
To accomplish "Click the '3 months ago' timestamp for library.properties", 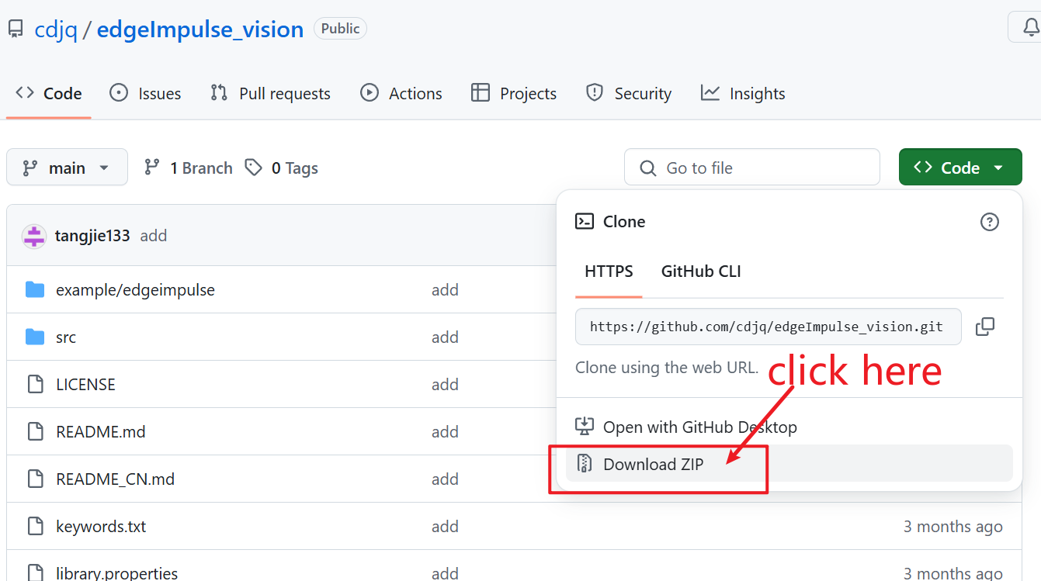I will [x=953, y=574].
